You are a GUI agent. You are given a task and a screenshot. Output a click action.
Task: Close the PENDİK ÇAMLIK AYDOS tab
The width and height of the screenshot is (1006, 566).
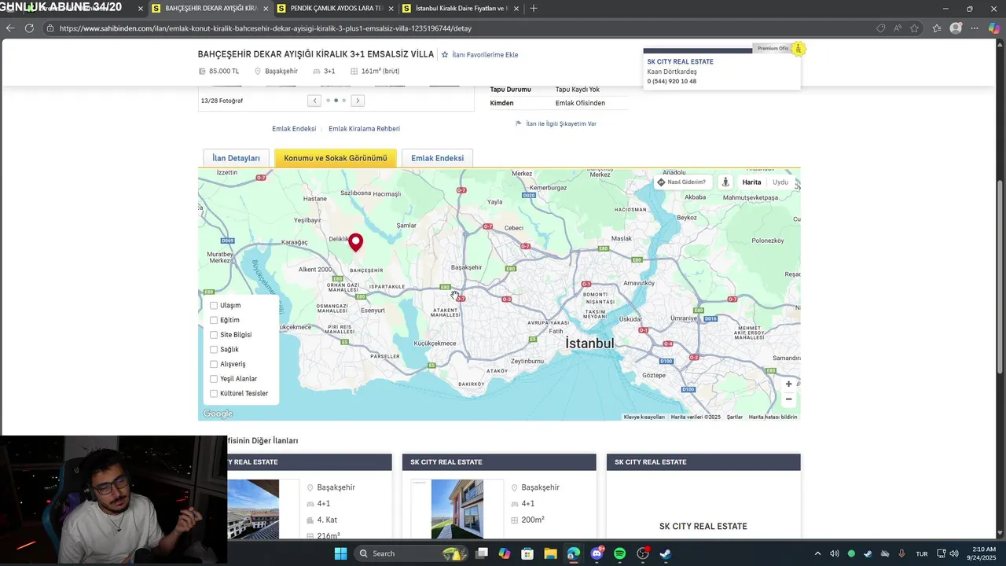[x=391, y=8]
